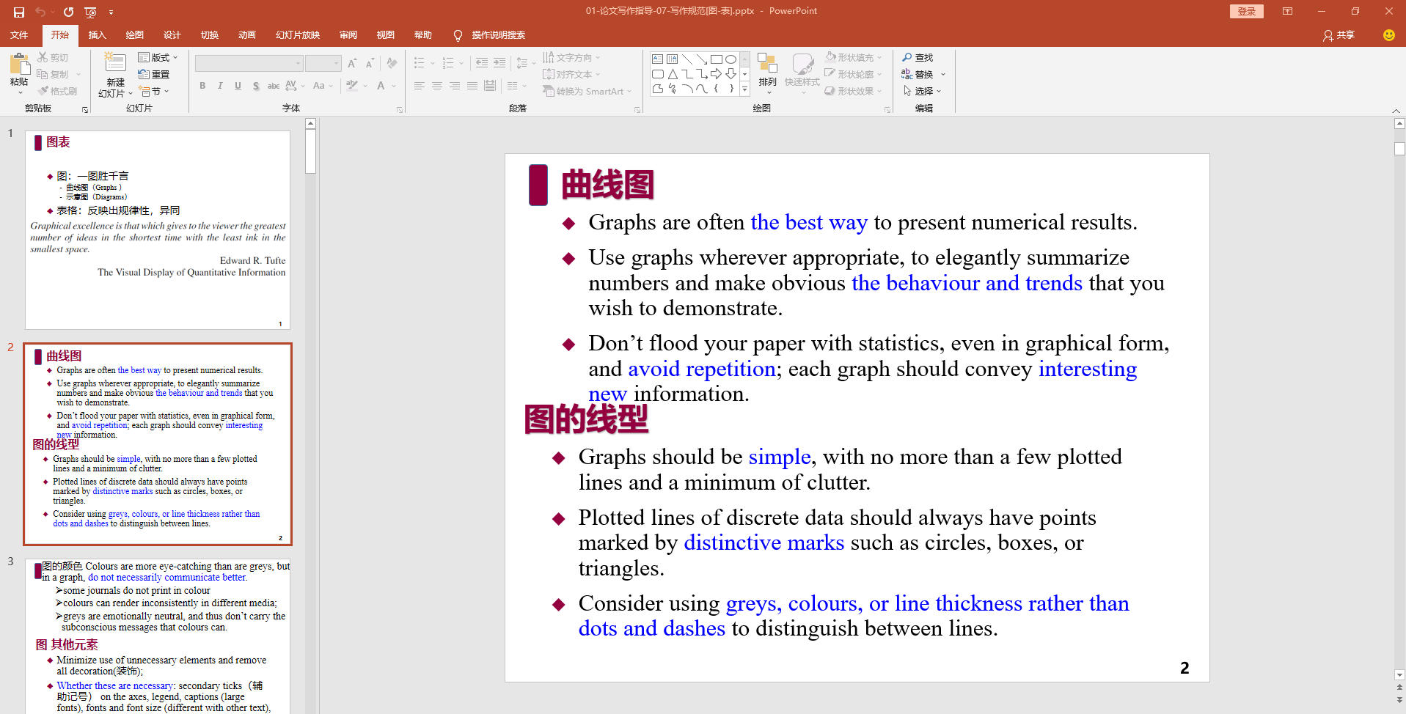Click the Decrease List Level icon
Screen dimensions: 1406x714
pyautogui.click(x=482, y=63)
